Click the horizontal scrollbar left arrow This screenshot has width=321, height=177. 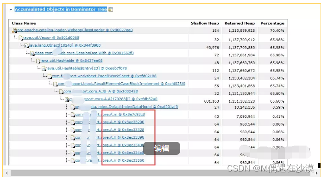click(x=6, y=173)
